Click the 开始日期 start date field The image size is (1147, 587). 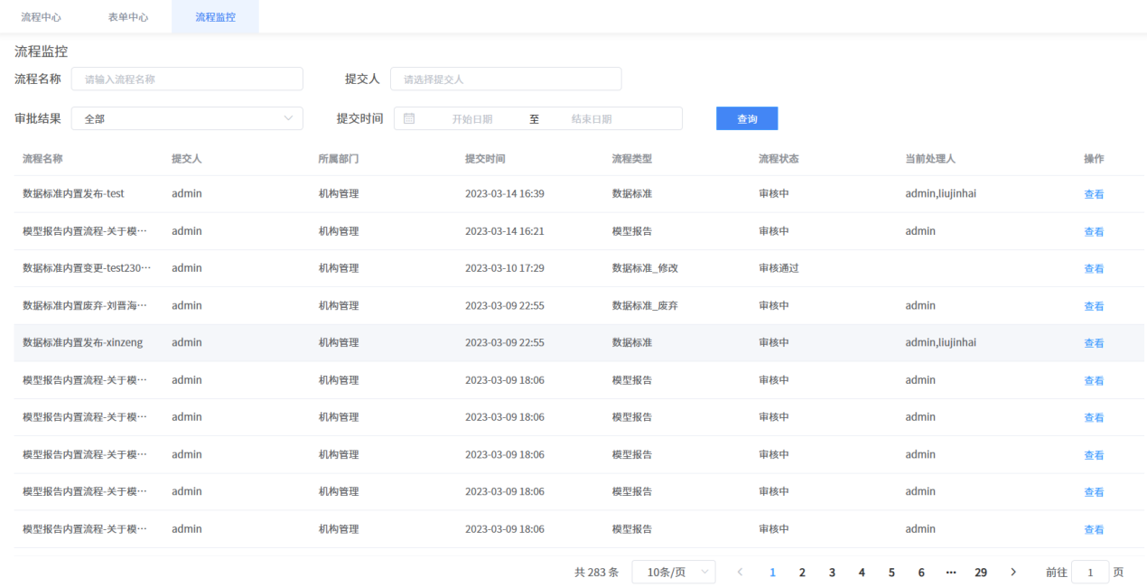point(472,118)
